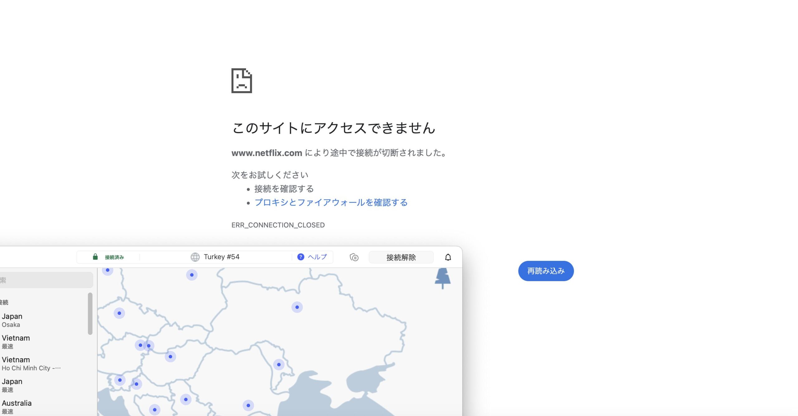Click the 接続済み status label

114,257
